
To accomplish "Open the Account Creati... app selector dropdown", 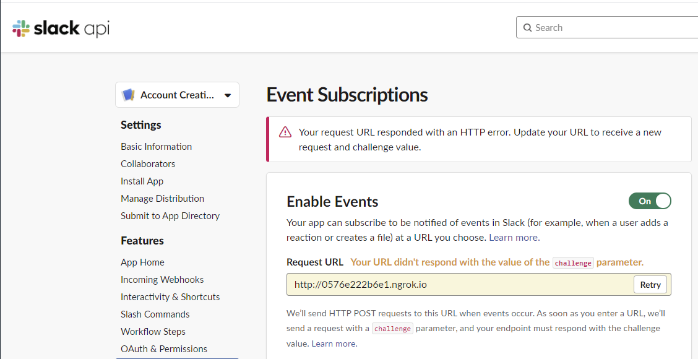I will coord(177,94).
